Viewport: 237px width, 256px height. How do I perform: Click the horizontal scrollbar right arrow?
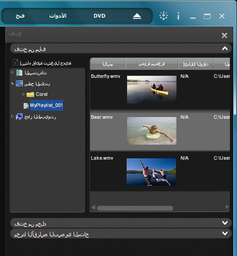click(227, 207)
